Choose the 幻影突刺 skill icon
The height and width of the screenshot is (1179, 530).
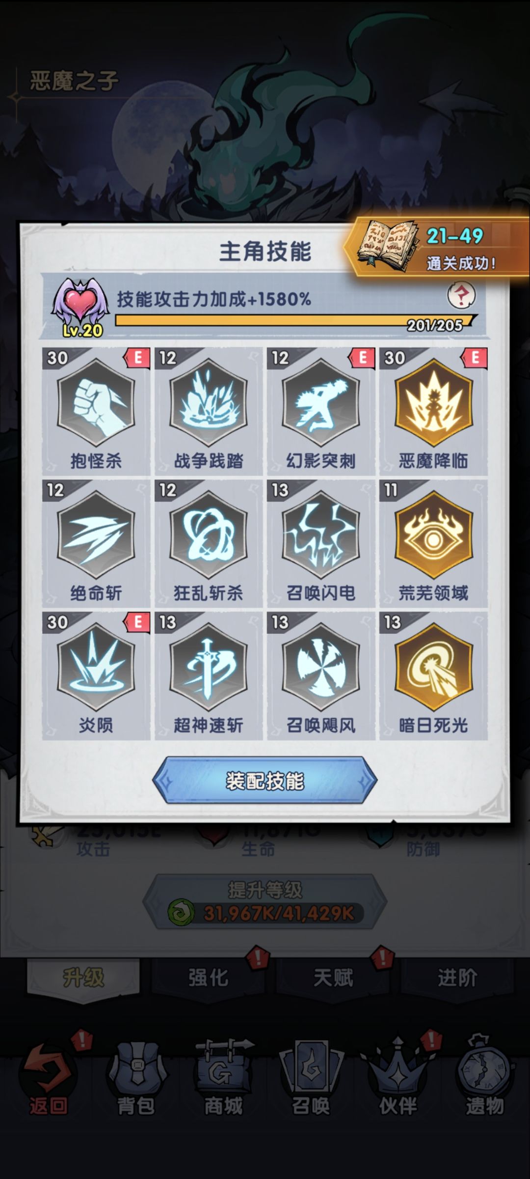[321, 403]
